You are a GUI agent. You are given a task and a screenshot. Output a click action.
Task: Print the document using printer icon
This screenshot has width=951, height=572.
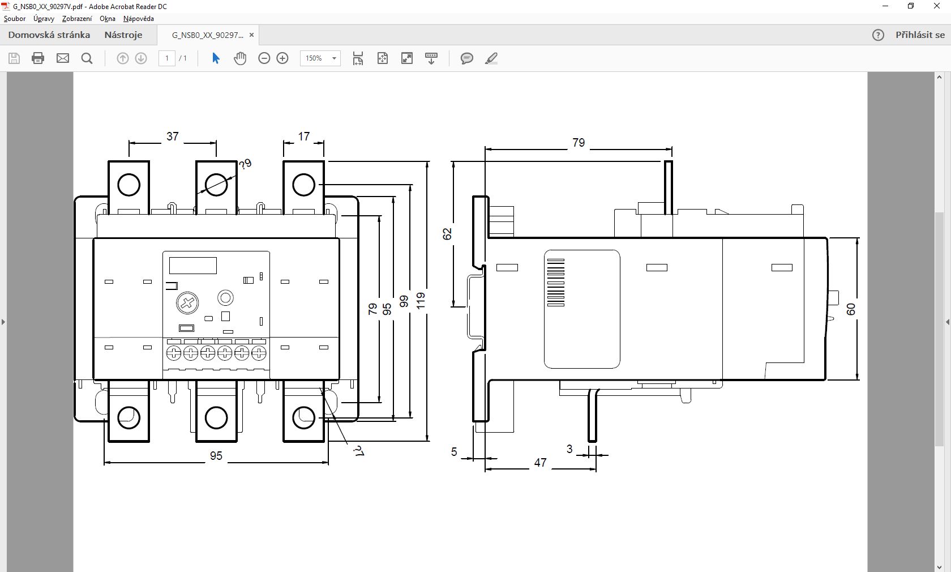(x=38, y=58)
